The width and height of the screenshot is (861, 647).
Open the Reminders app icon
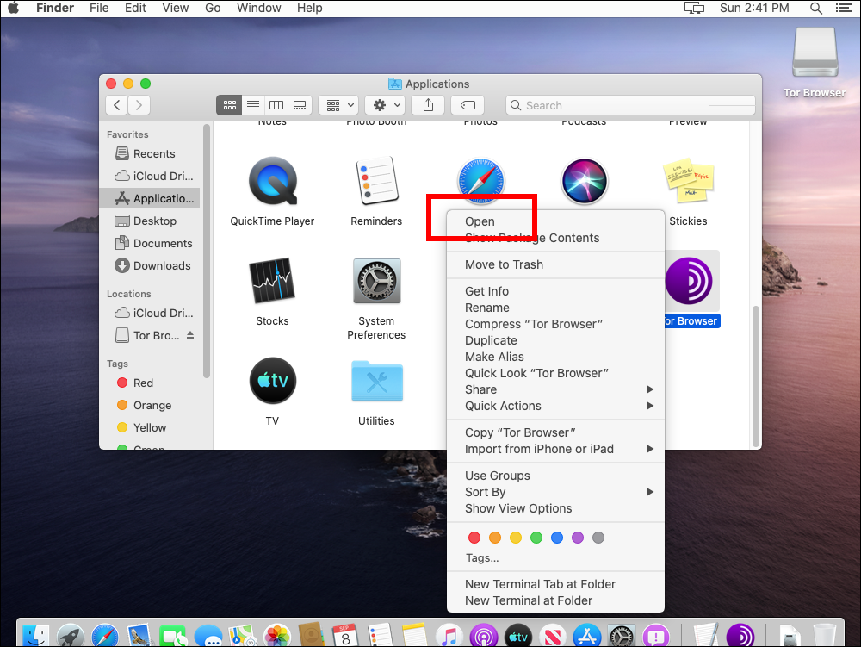click(x=376, y=180)
